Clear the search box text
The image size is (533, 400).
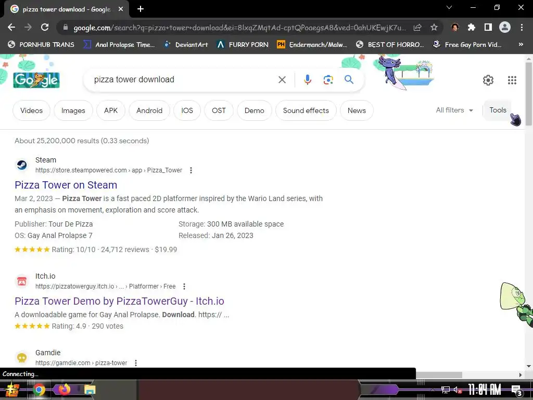(x=282, y=80)
